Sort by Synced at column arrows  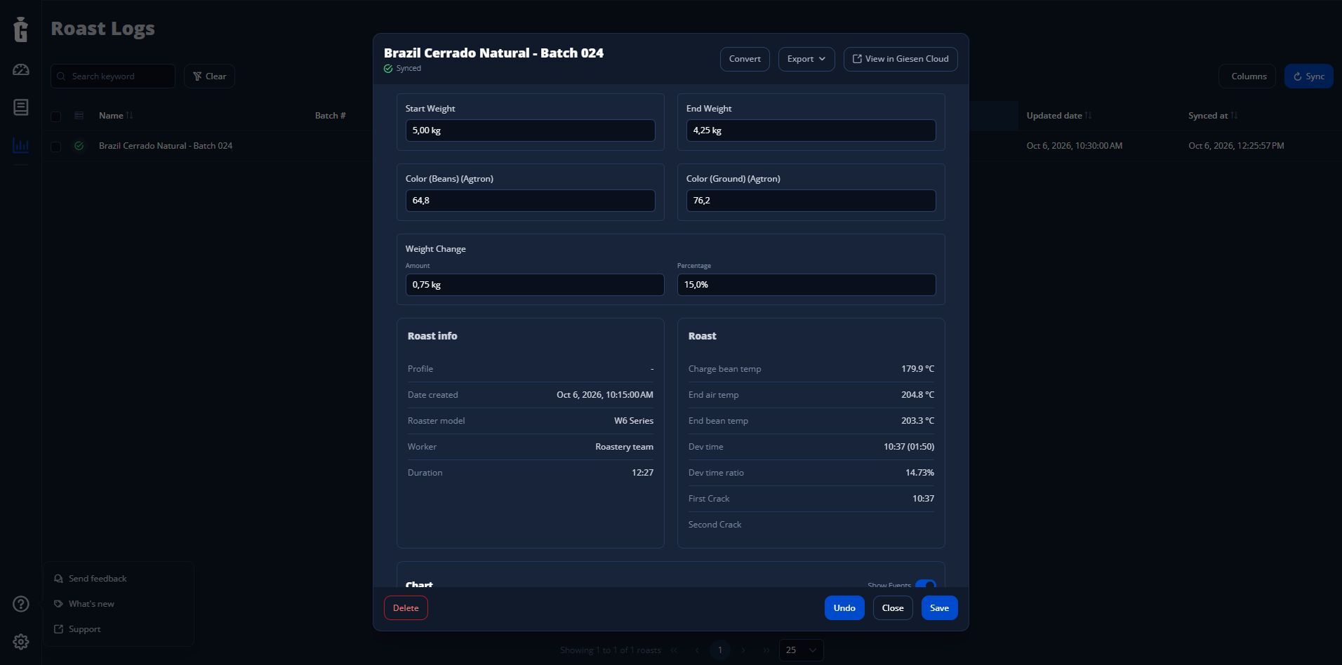pyautogui.click(x=1235, y=115)
